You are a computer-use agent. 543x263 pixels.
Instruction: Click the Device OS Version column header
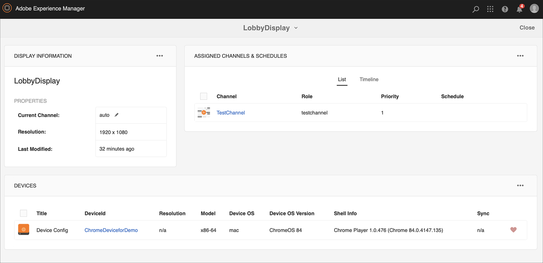[292, 213]
